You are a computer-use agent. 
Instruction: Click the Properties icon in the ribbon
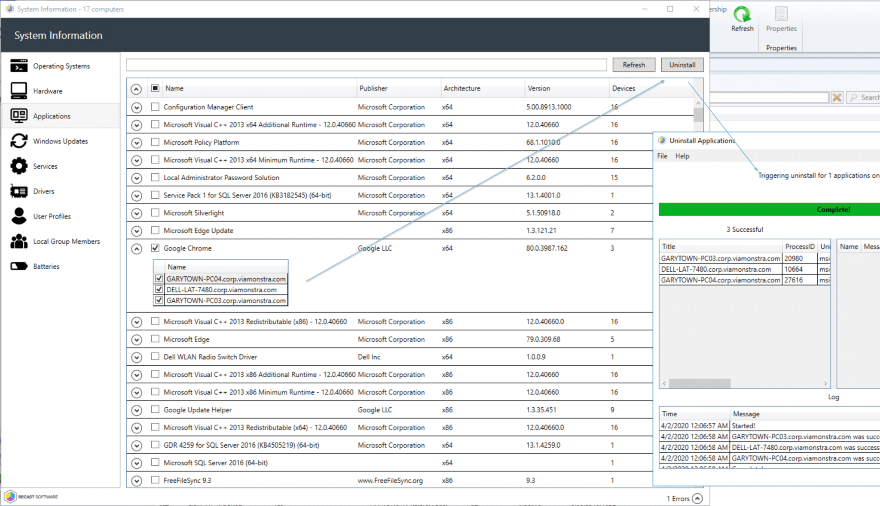[x=781, y=14]
